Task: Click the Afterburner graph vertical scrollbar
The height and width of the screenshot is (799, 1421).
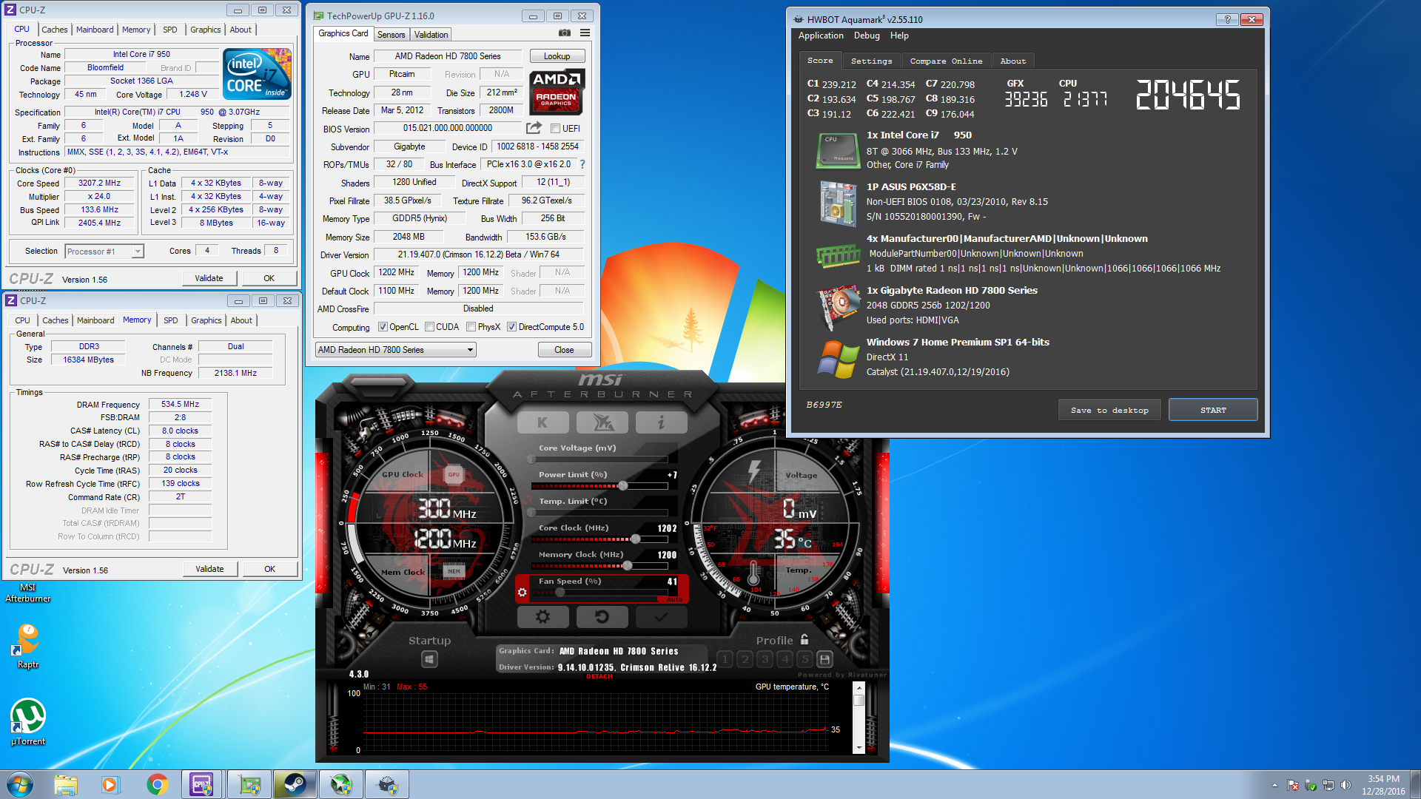Action: pos(859,717)
